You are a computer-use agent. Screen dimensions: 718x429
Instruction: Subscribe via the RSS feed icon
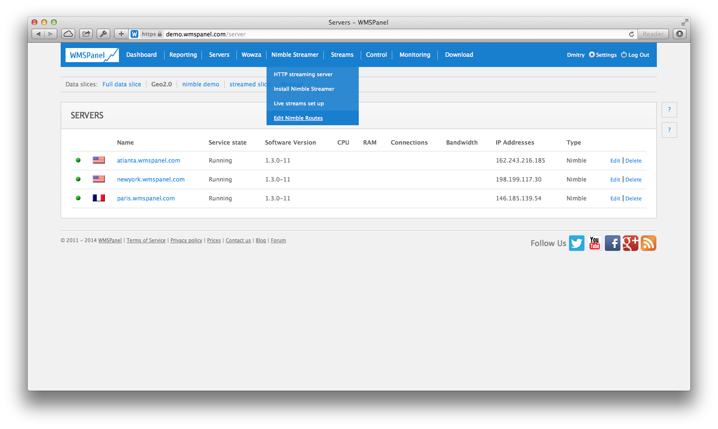point(649,243)
